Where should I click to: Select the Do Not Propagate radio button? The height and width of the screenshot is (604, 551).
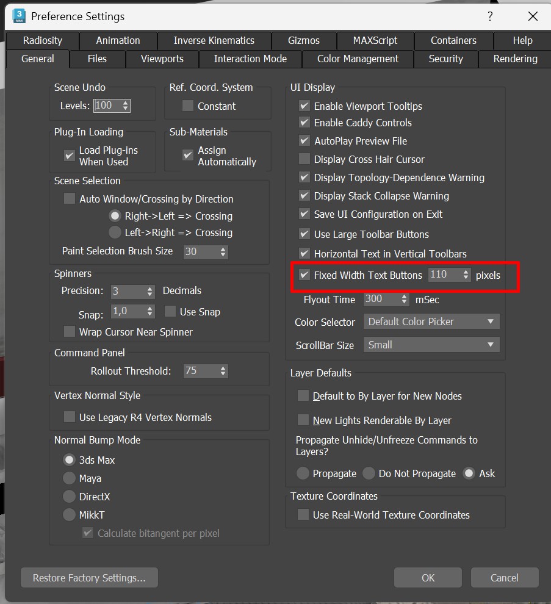click(369, 473)
